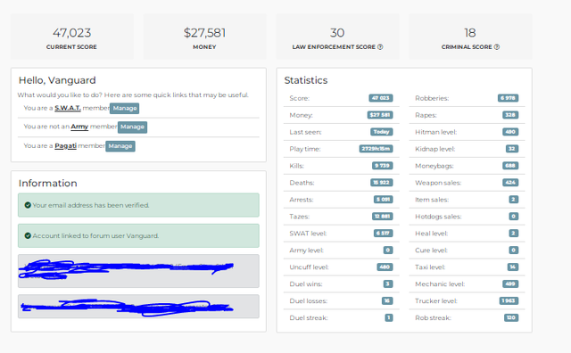The height and width of the screenshot is (353, 571).
Task: Click the Uncuff level value badge
Action: pos(385,267)
